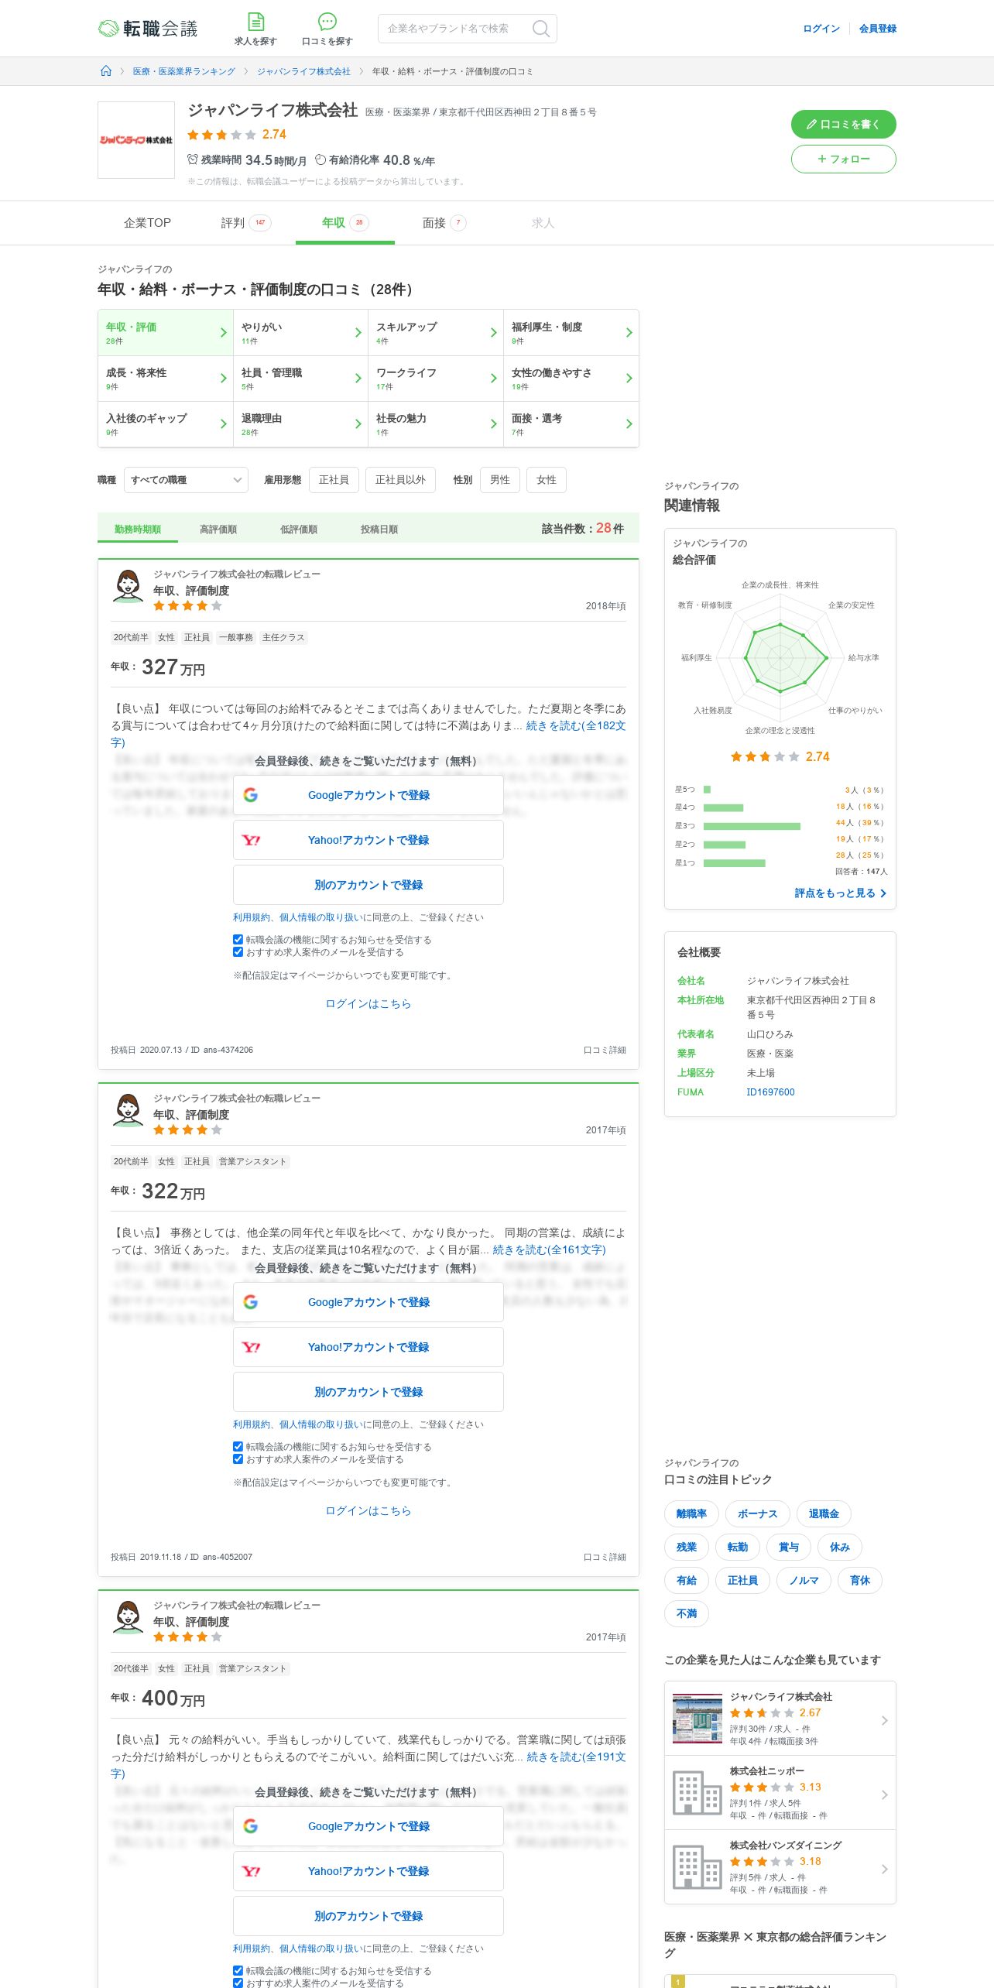Click the star rating under the radar chart
Image resolution: width=994 pixels, height=1988 pixels.
tap(765, 757)
